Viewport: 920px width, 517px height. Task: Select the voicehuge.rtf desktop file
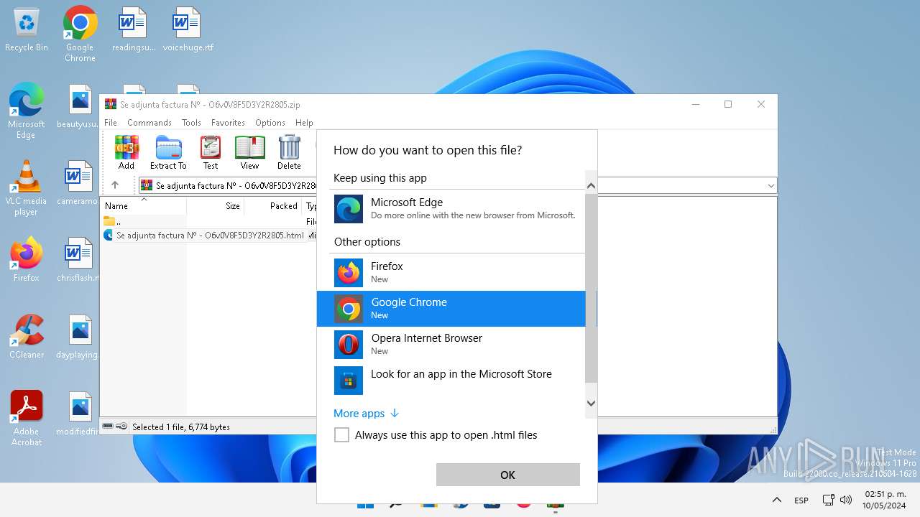pyautogui.click(x=188, y=31)
